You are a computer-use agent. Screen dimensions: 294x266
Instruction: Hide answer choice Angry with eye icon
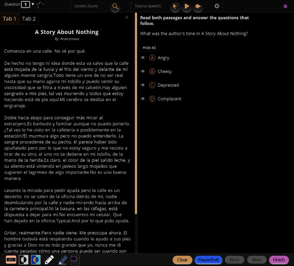point(143,58)
